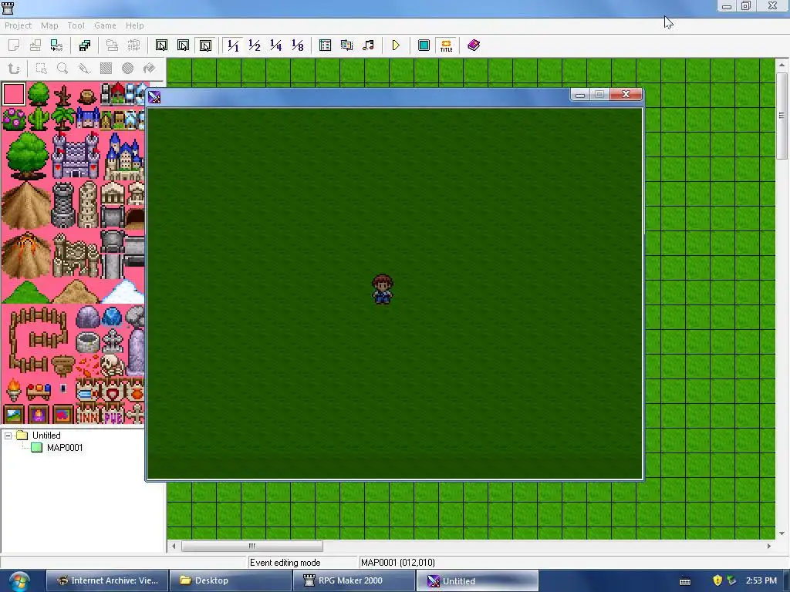Set map zoom to 1/4 scale

point(276,45)
